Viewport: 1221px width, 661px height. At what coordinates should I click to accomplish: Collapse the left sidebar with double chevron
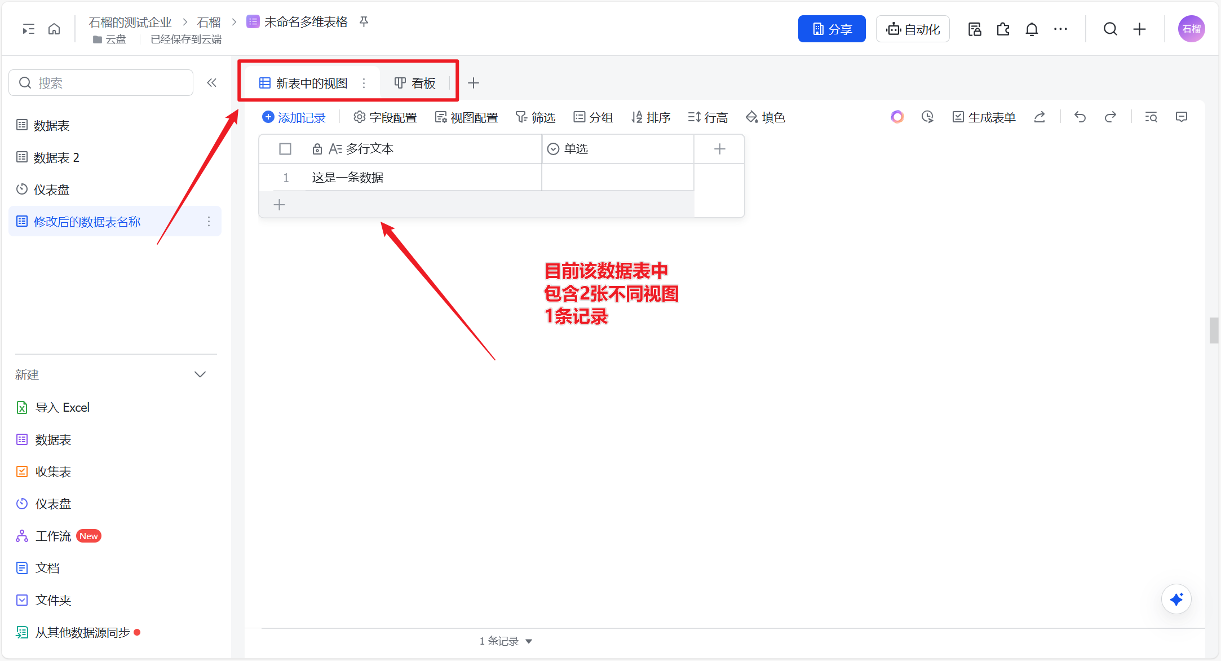[x=211, y=83]
